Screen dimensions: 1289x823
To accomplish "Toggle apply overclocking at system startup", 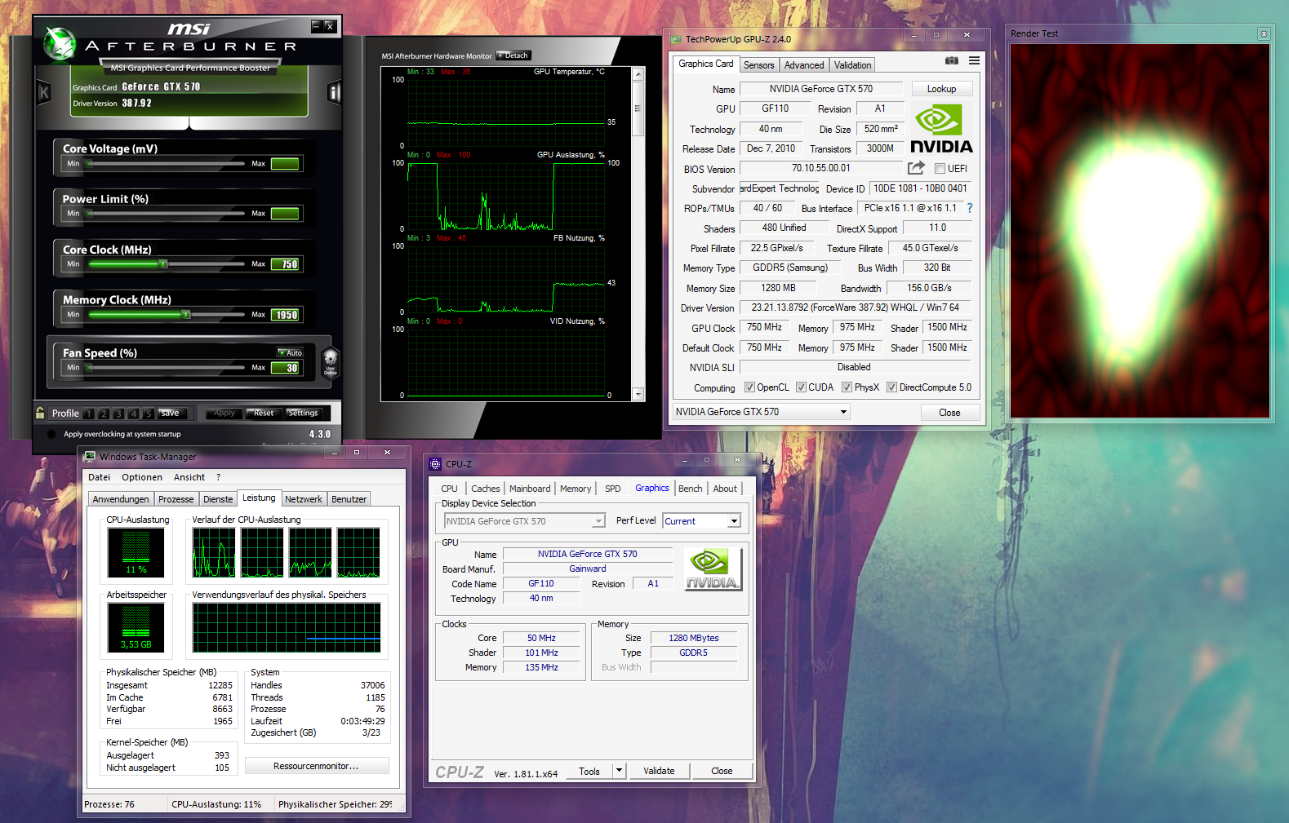I will pyautogui.click(x=52, y=434).
